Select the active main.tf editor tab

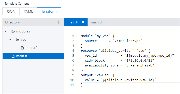(x=73, y=22)
